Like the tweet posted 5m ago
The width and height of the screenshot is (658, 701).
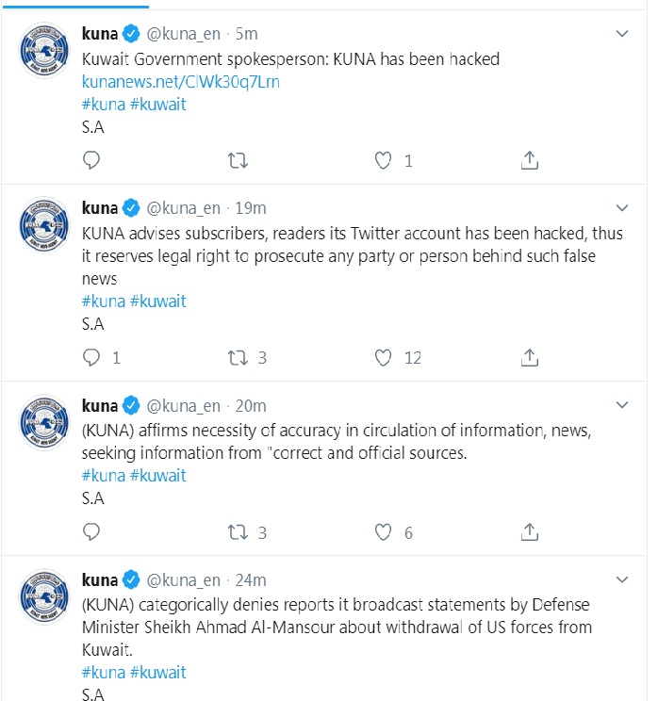(x=383, y=160)
